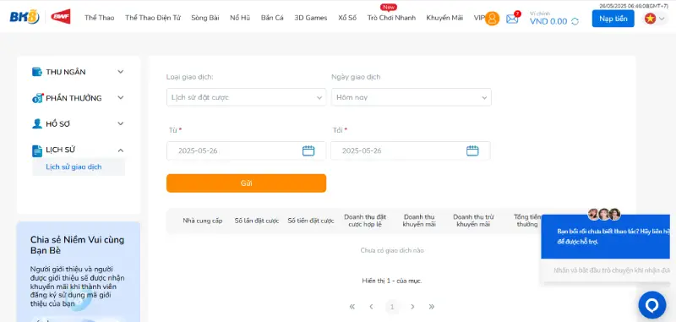Click the Chia sẻ Niềm Vui referral card
Viewport: 676px width, 322px height.
tap(79, 271)
